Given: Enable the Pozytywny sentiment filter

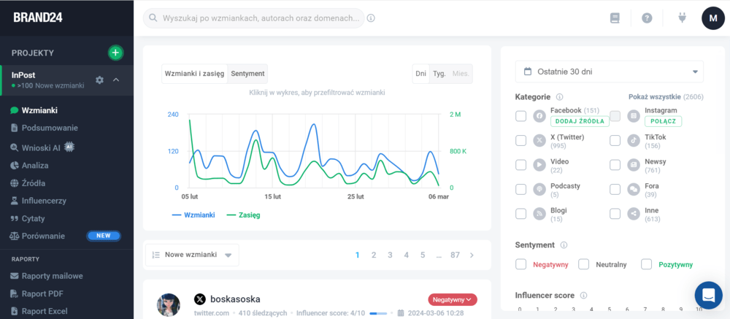Looking at the screenshot, I should [x=646, y=264].
